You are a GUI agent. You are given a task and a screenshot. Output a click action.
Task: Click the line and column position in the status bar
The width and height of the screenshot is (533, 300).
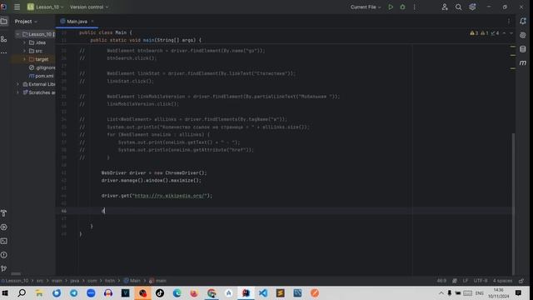pos(441,281)
